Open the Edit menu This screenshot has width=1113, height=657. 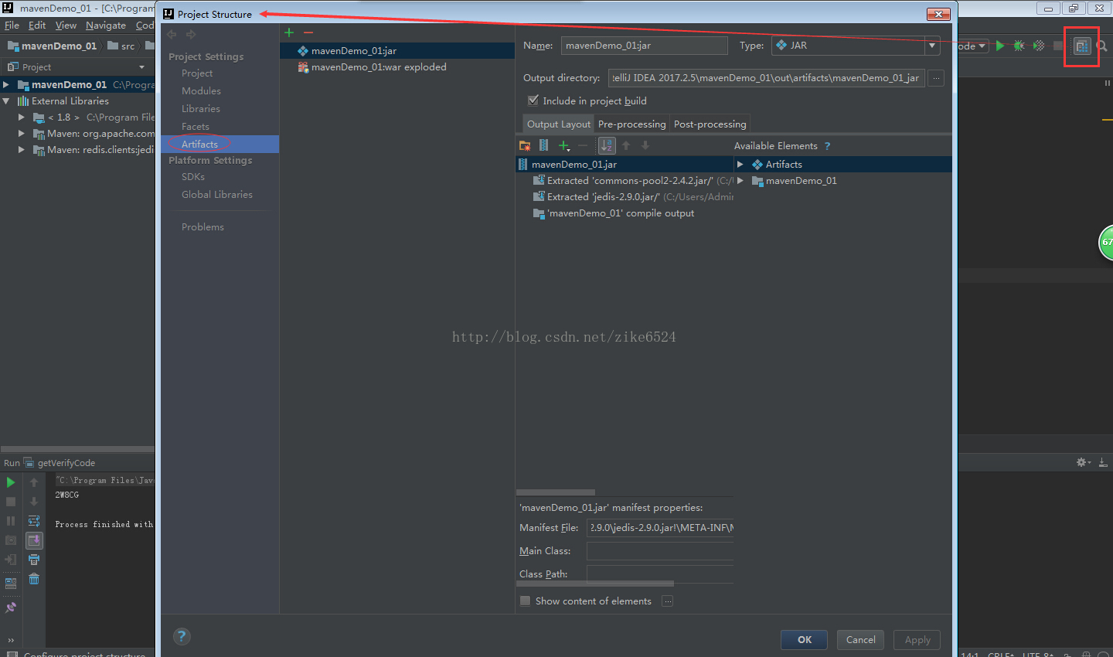(37, 26)
